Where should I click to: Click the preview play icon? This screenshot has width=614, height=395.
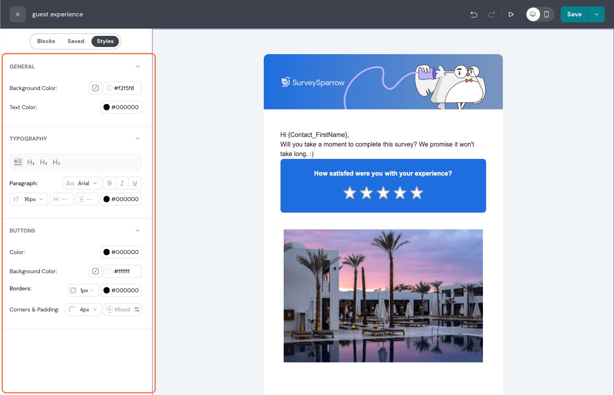tap(511, 14)
